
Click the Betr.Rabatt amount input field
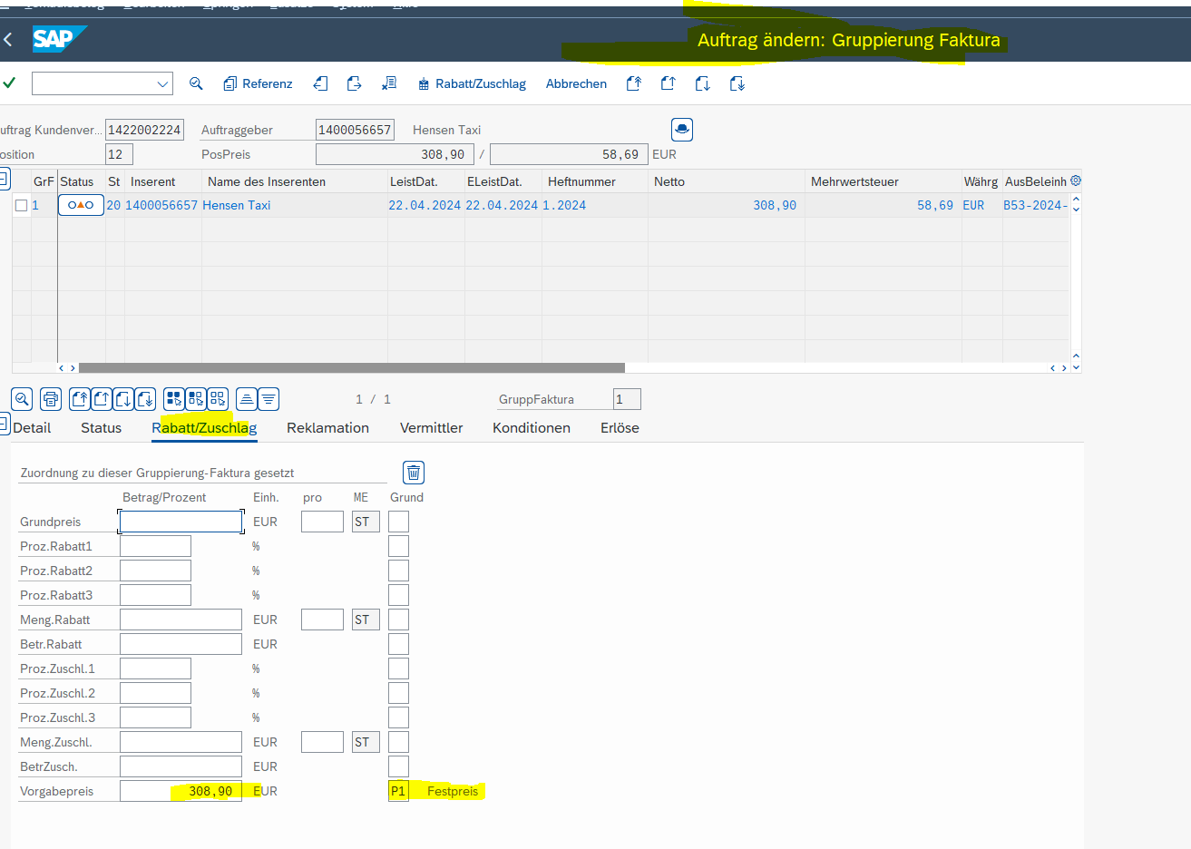[181, 644]
